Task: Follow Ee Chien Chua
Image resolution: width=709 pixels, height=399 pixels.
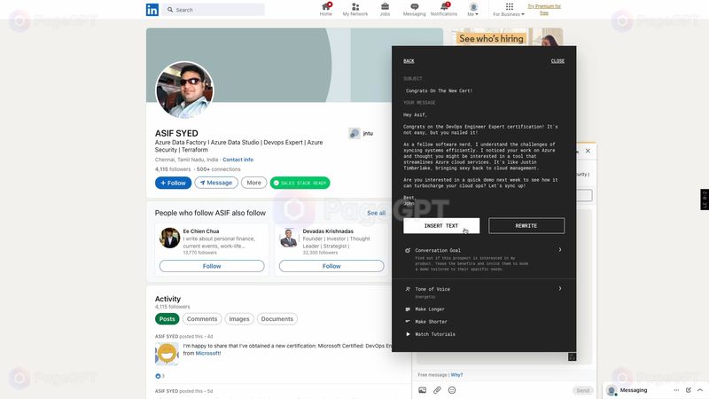Action: (x=212, y=266)
